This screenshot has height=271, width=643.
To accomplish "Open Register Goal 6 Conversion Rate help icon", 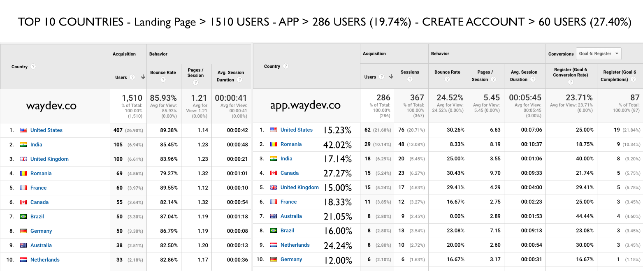I will tap(571, 82).
